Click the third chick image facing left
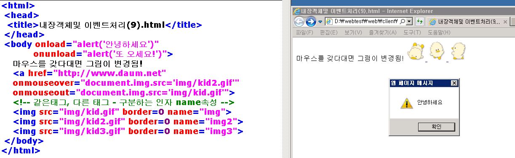 [458, 51]
